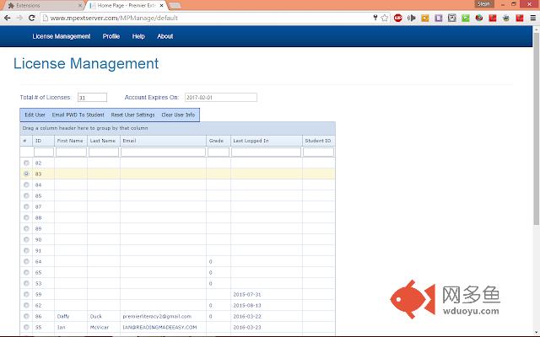
Task: Click the purple square extension icon
Action: (439, 18)
